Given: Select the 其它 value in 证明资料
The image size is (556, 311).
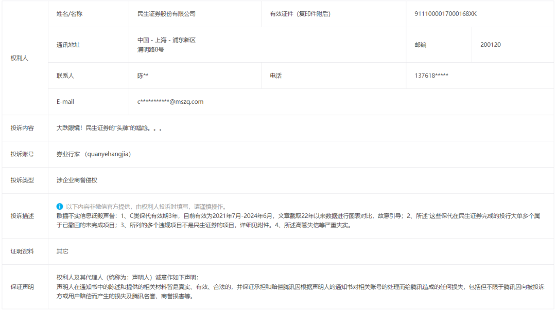Looking at the screenshot, I should point(62,251).
